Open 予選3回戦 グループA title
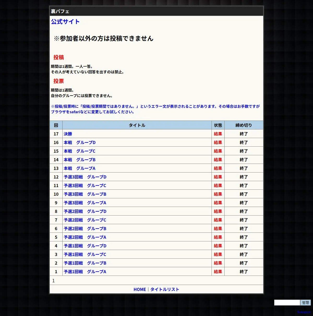 (85, 203)
